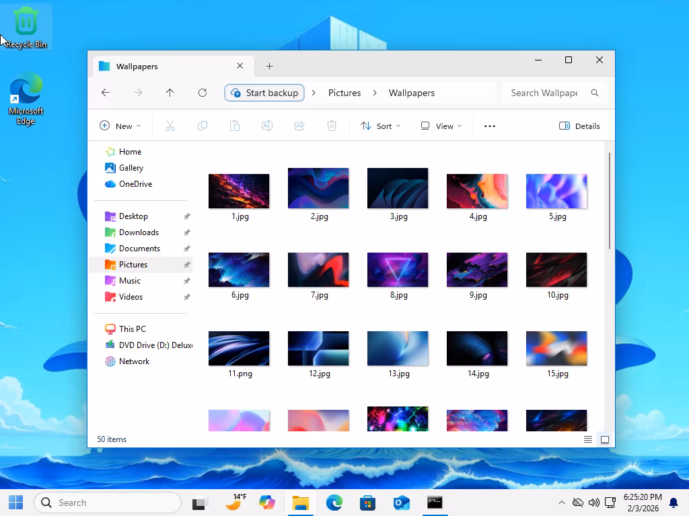Open the View options dropdown

coord(441,126)
